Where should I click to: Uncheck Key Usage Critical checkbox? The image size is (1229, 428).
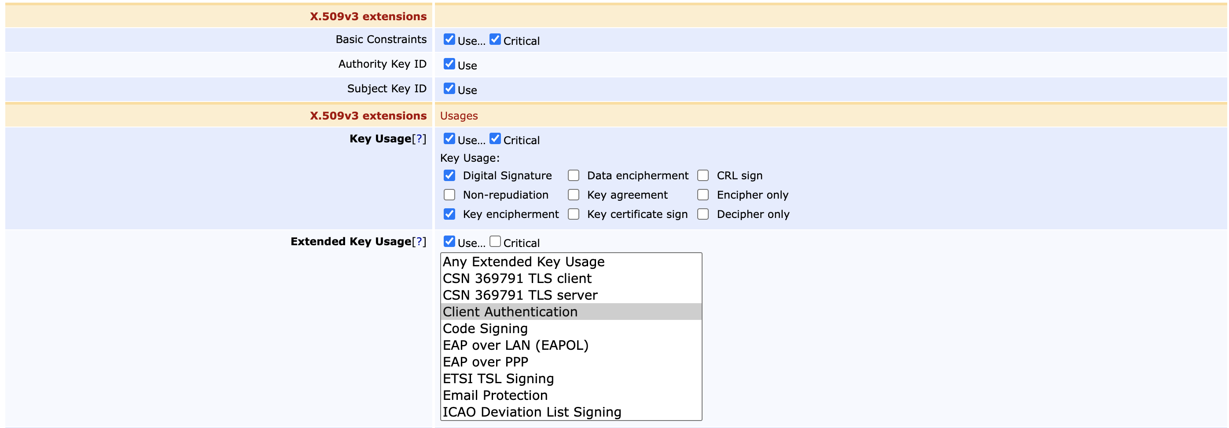click(x=495, y=139)
